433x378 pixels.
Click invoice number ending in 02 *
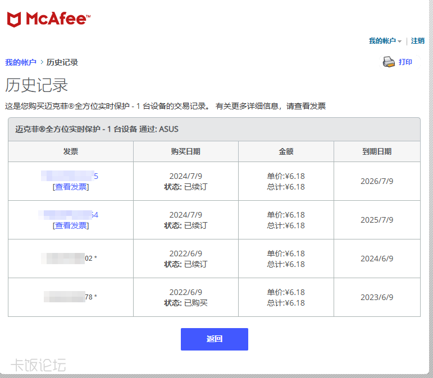click(69, 259)
